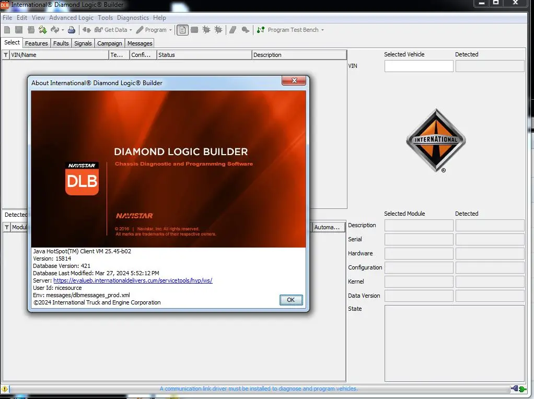This screenshot has width=534, height=399.
Task: Click the single-disk save toolbar icon
Action: [19, 30]
